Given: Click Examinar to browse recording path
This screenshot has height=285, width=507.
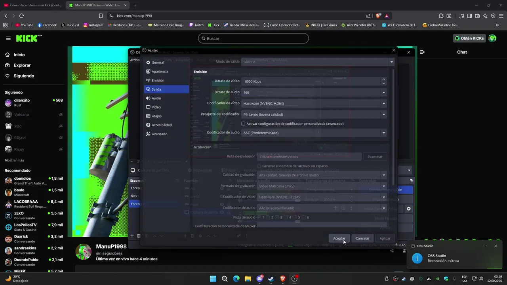Looking at the screenshot, I should coord(375,157).
